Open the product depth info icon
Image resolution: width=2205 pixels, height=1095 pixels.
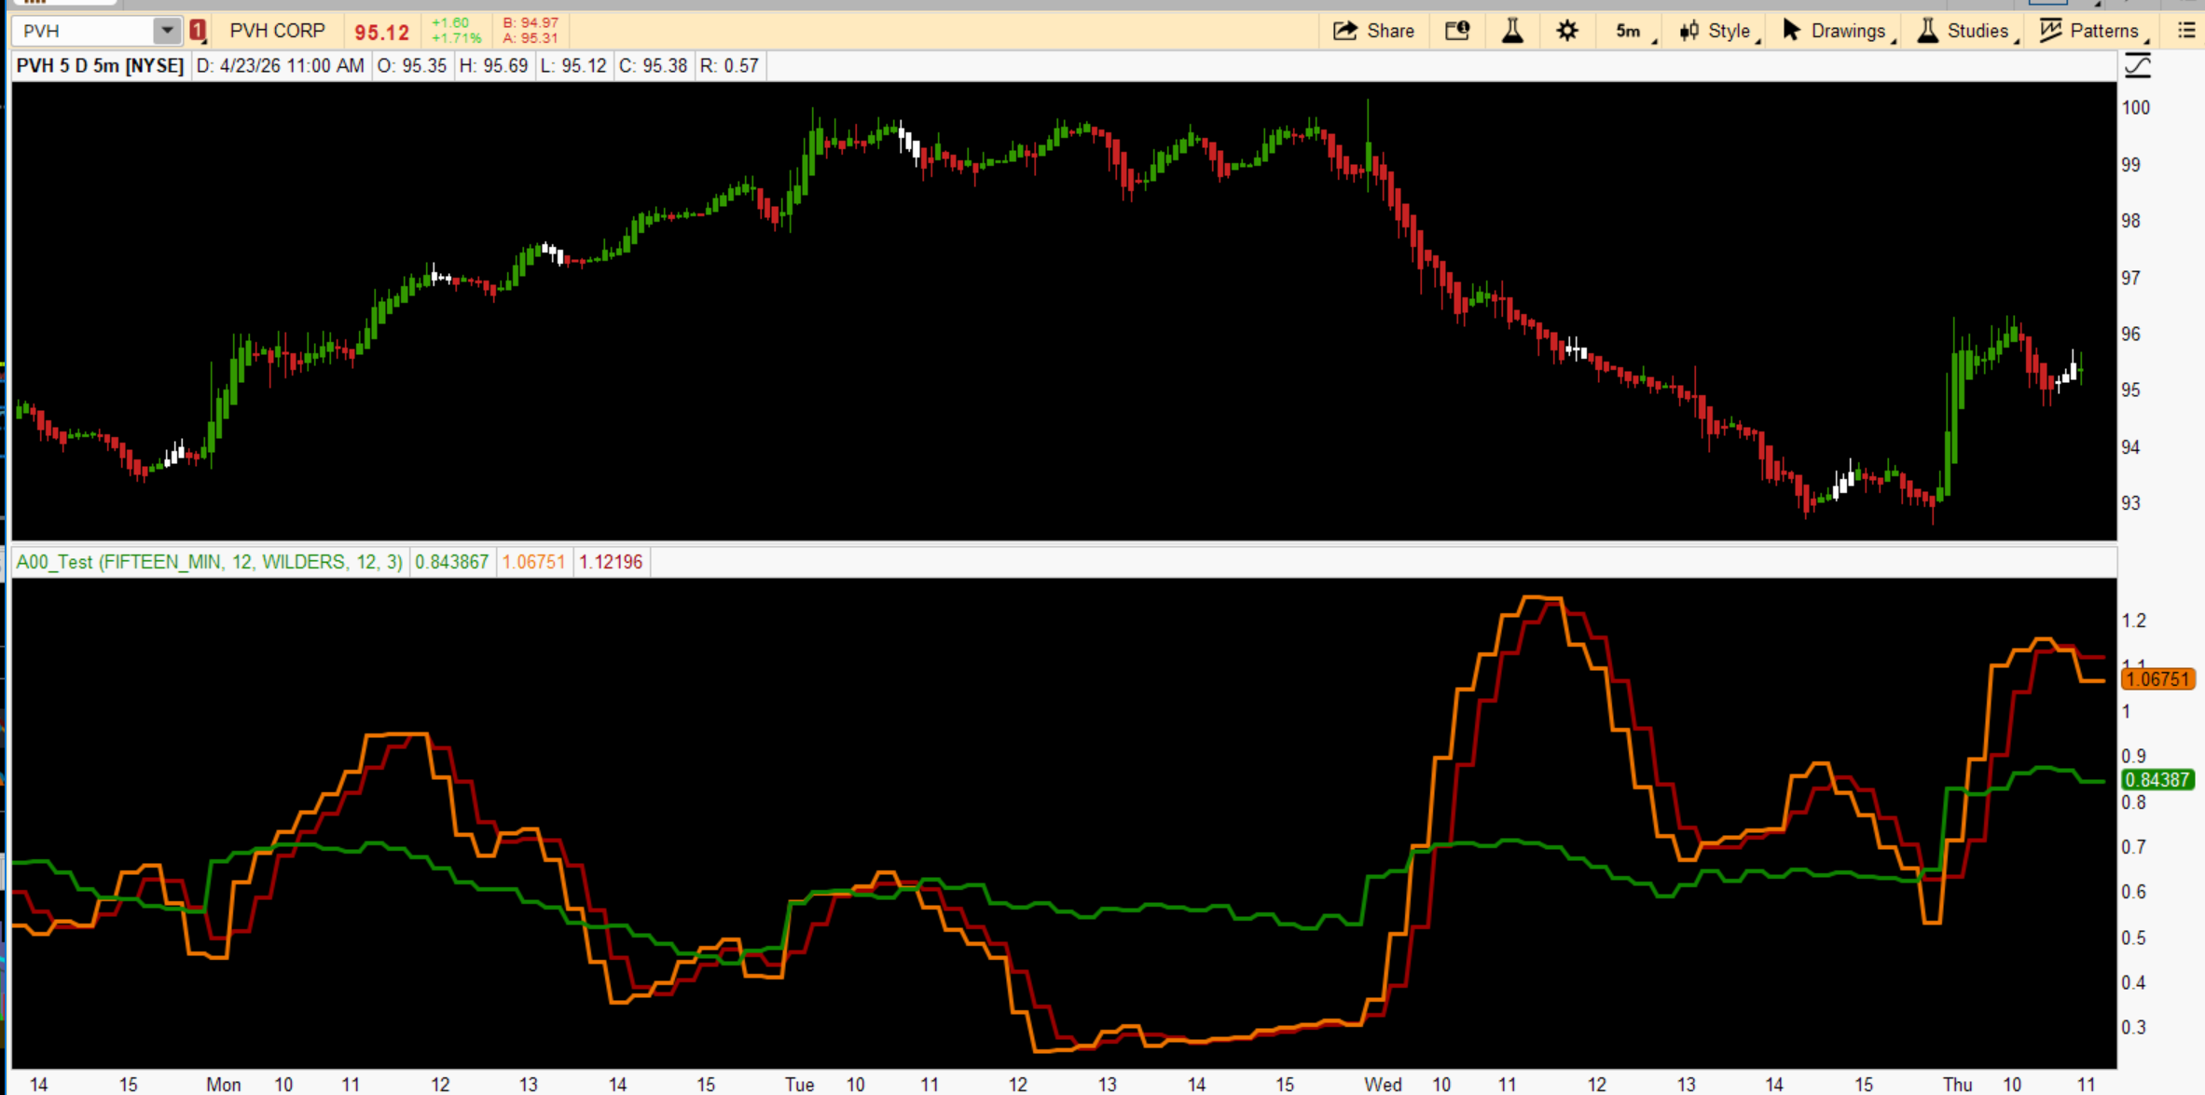coord(1457,31)
